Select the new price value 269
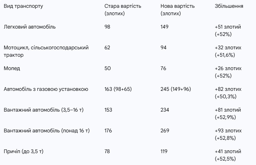The image size is (256, 165). [x=165, y=131]
